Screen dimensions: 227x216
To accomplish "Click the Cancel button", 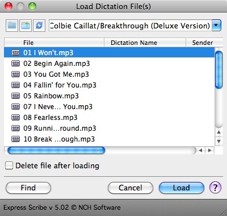I will pos(131,188).
